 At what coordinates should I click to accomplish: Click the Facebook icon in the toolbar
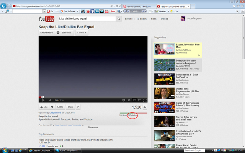[92, 11]
